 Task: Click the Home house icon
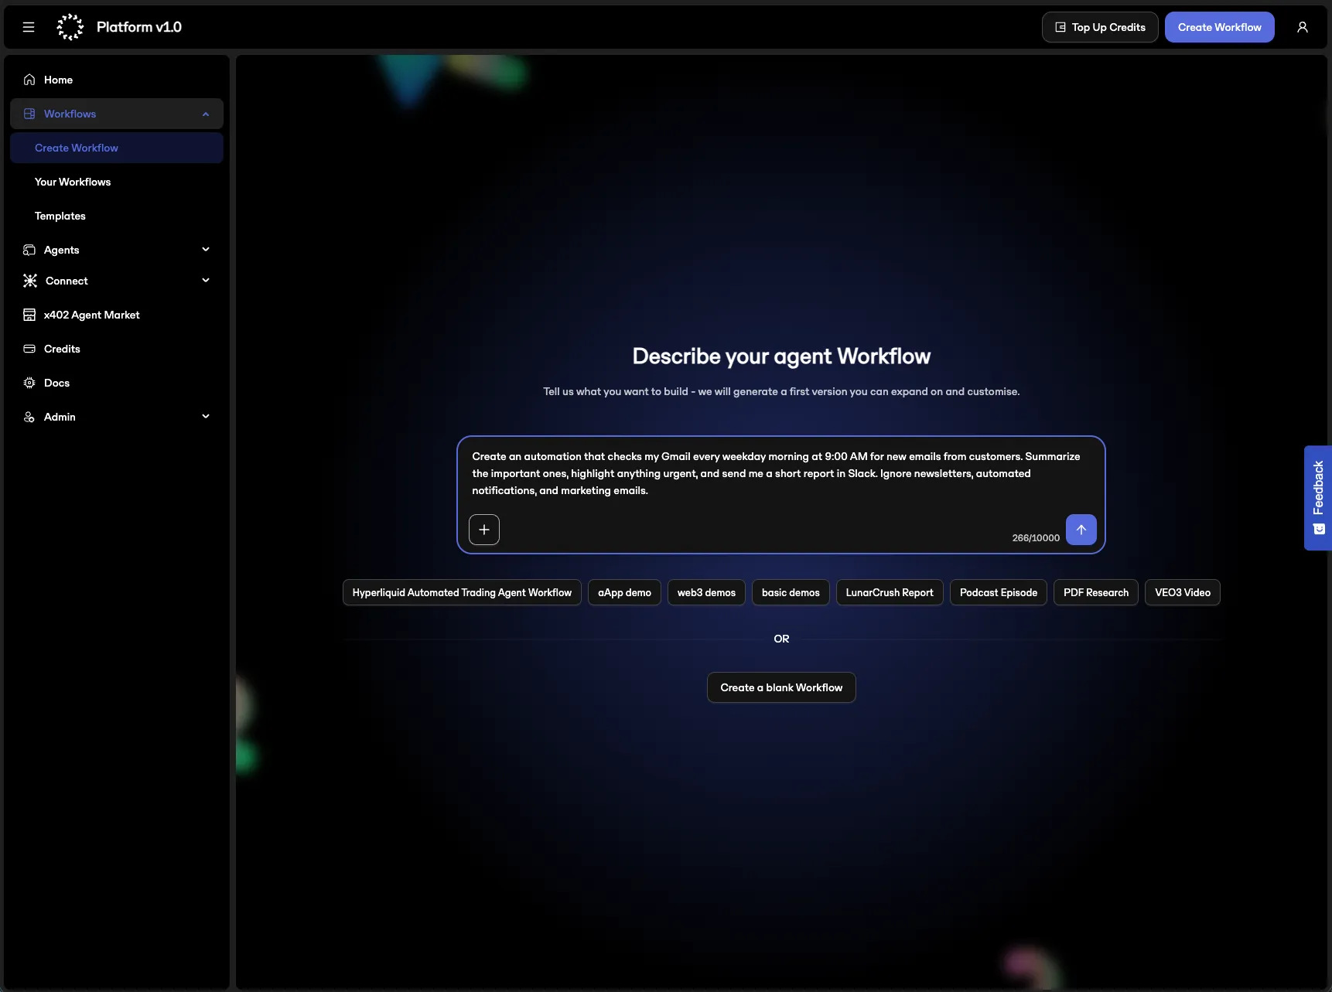click(29, 80)
